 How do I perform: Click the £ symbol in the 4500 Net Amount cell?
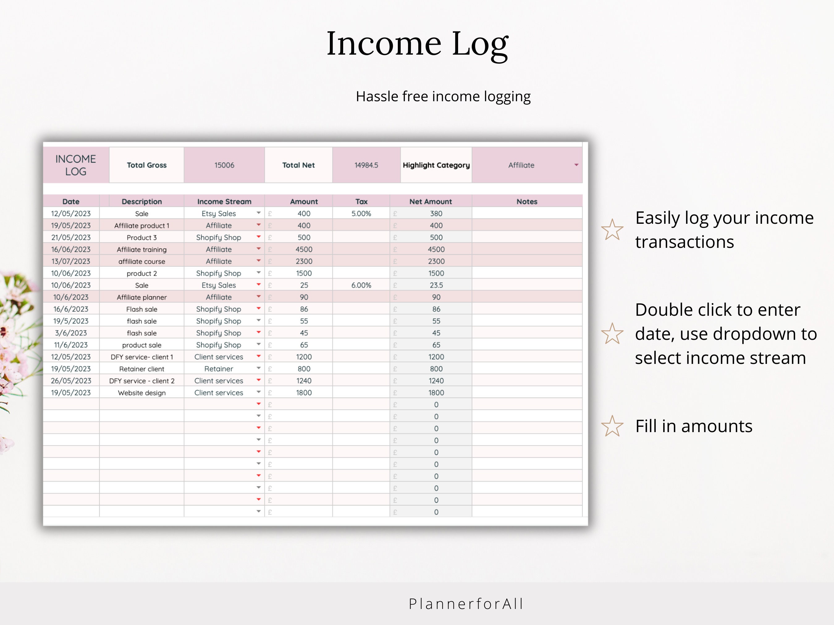click(395, 249)
